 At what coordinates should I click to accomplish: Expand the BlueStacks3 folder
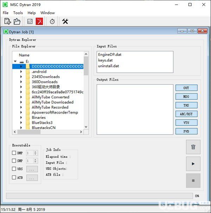pyautogui.click(x=21, y=123)
